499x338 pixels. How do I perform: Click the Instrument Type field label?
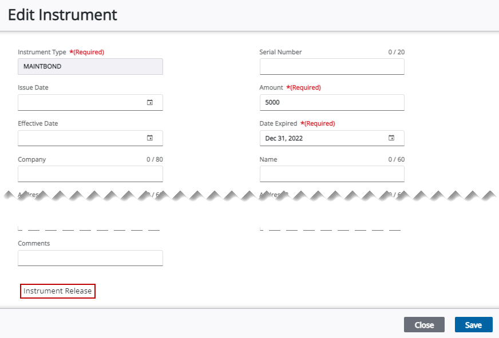(x=42, y=52)
